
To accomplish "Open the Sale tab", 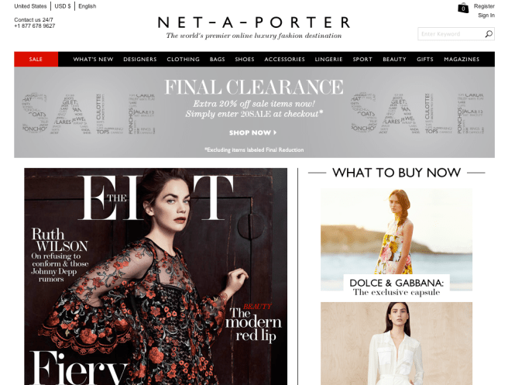I will pos(36,59).
